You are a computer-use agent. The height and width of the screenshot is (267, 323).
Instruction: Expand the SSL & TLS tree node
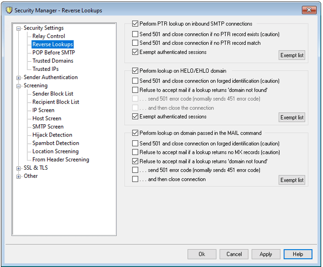19,168
